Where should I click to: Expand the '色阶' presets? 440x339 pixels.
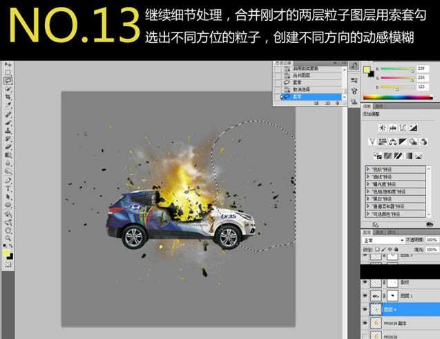tap(368, 169)
